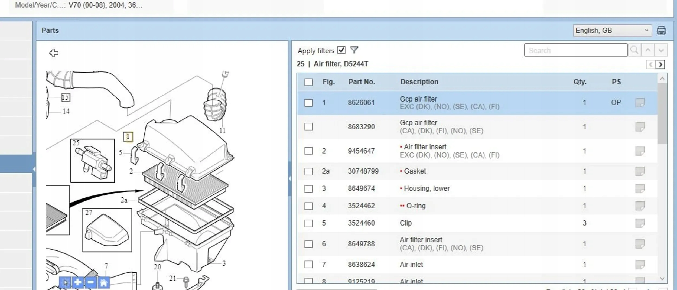Viewport: 677px width, 290px height.
Task: Collapse the diagram panel with splitter arrow
Action: coord(290,178)
